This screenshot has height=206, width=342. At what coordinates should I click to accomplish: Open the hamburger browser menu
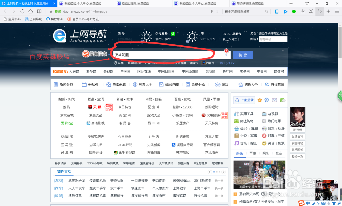click(x=337, y=11)
